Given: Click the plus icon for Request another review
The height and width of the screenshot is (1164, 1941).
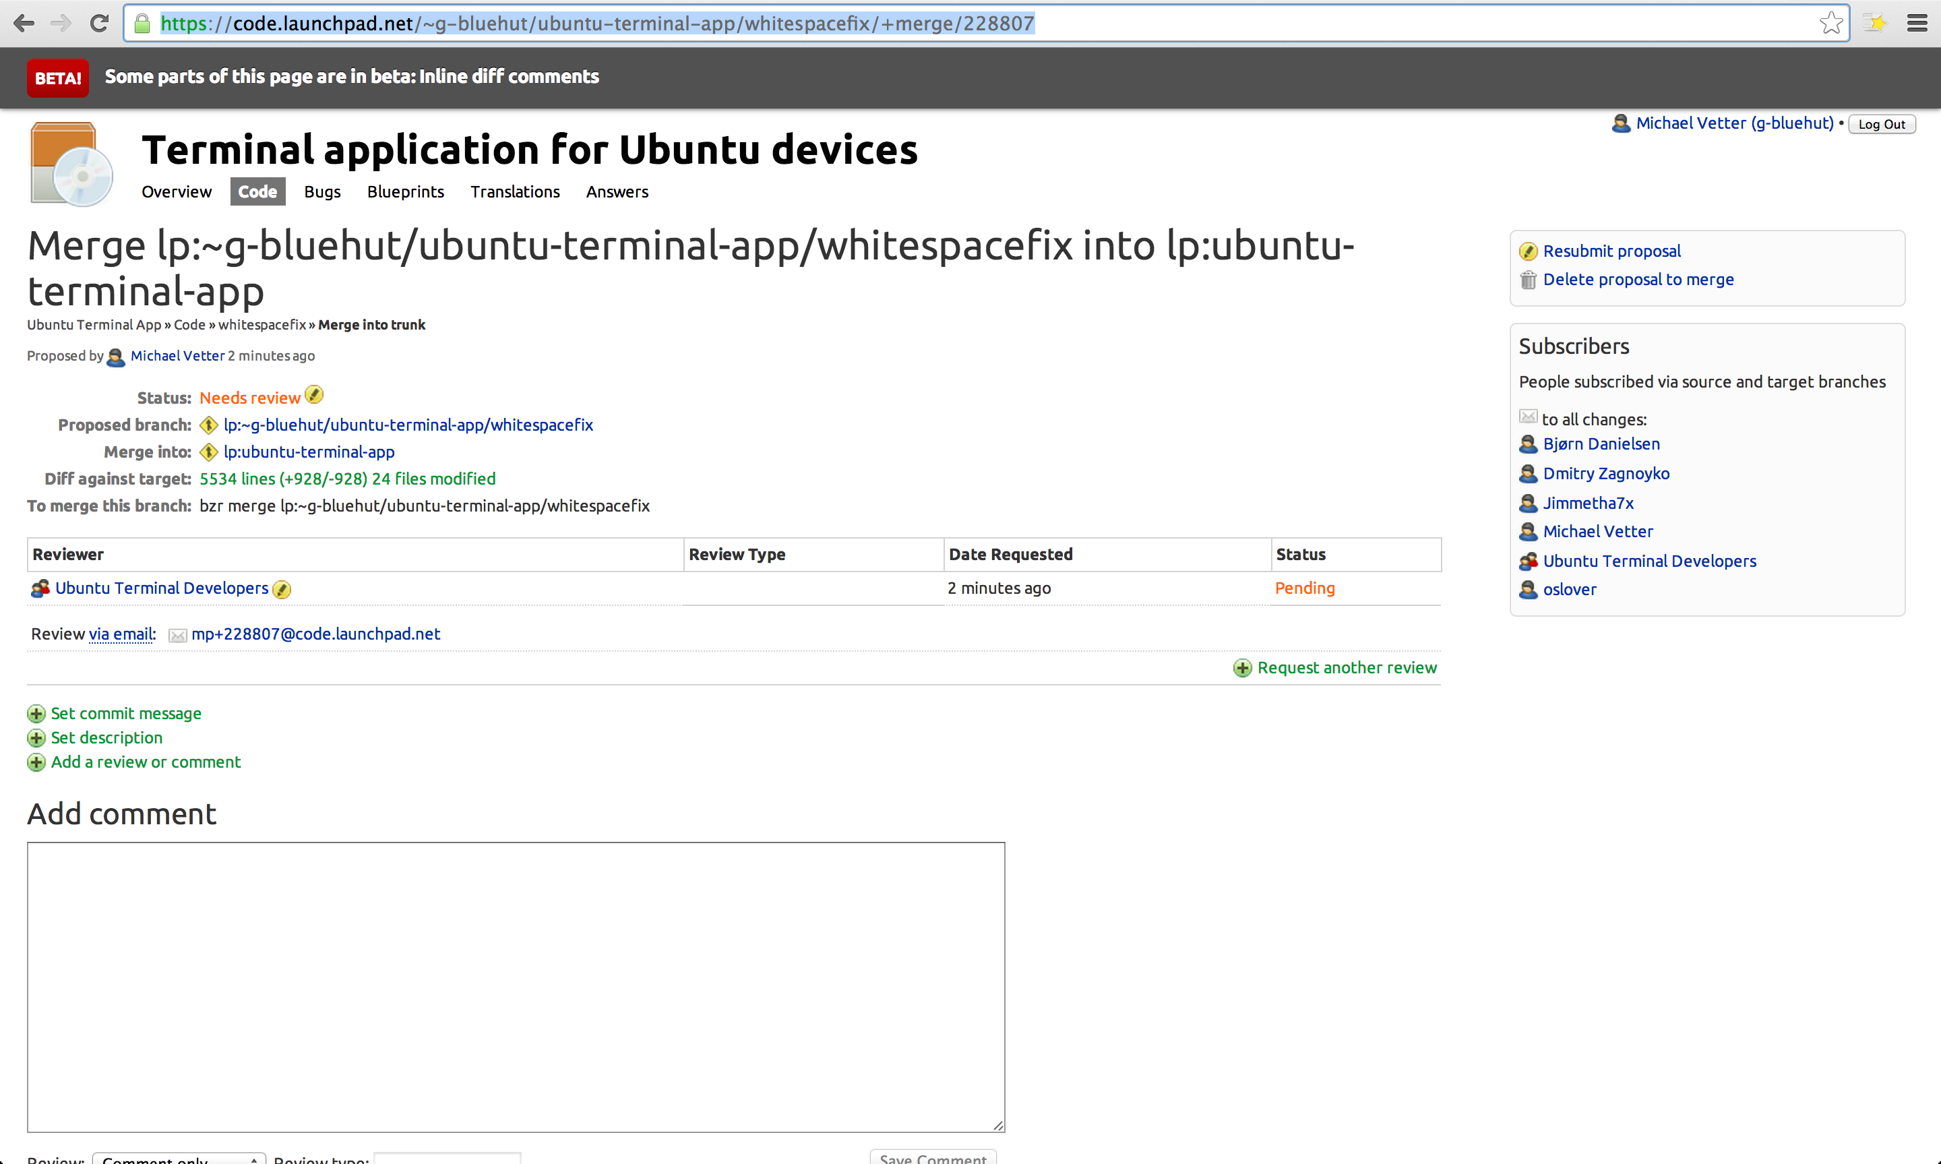Looking at the screenshot, I should tap(1242, 669).
